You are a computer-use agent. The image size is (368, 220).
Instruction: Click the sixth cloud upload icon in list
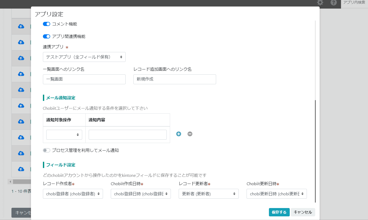[21, 106]
